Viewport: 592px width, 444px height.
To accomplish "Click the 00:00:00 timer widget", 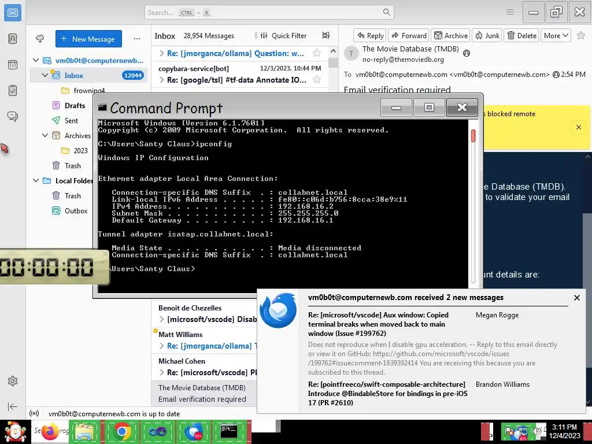I will click(54, 267).
